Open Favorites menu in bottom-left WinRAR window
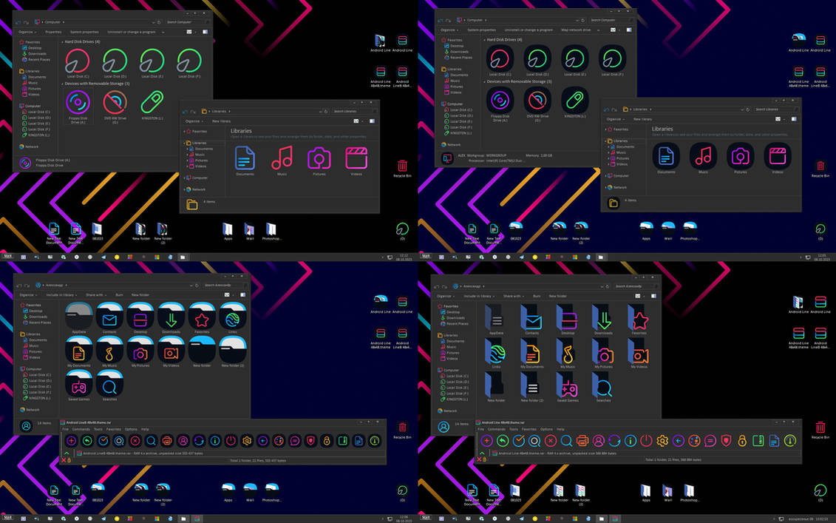This screenshot has height=523, width=836. click(114, 429)
